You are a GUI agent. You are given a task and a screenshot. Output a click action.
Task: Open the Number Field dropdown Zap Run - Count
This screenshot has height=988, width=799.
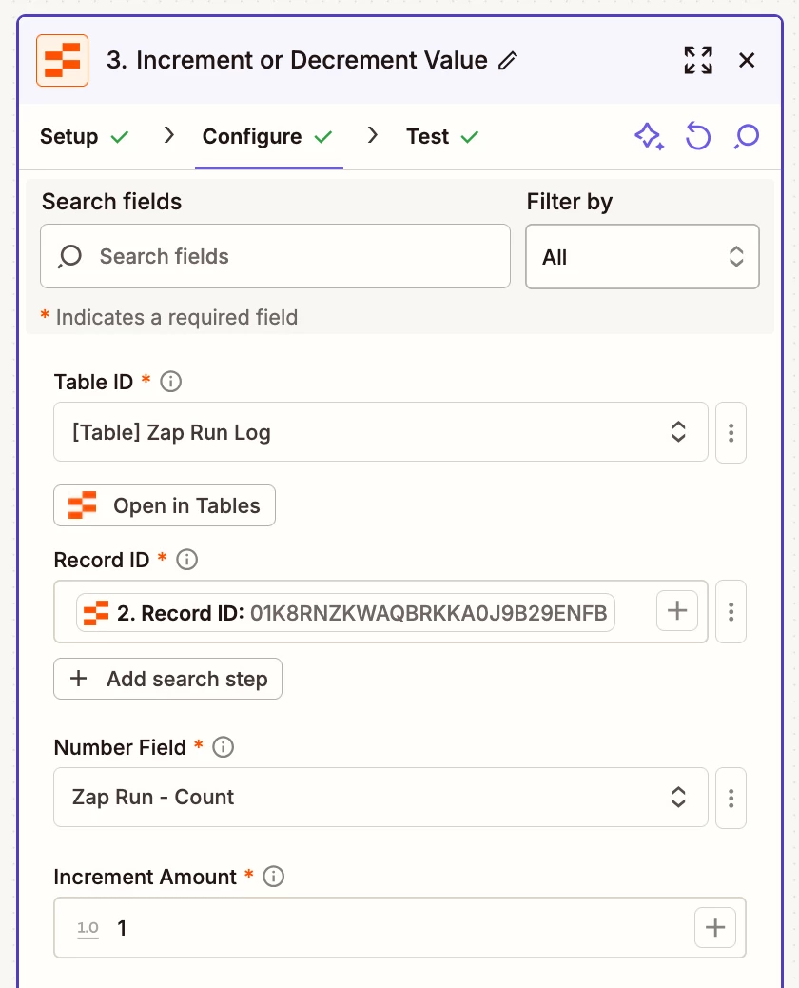coord(380,797)
